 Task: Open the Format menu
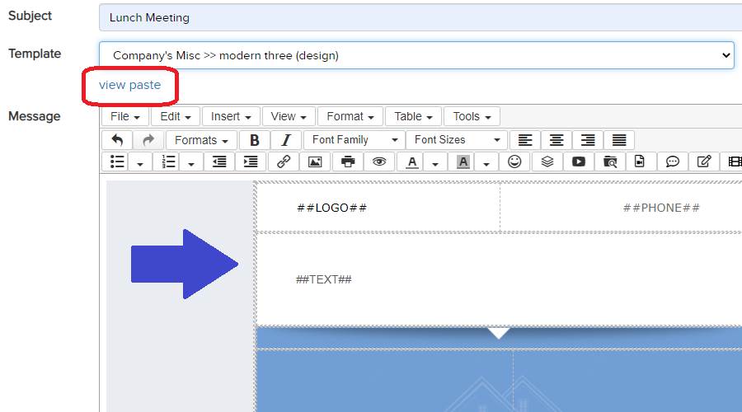coord(350,116)
